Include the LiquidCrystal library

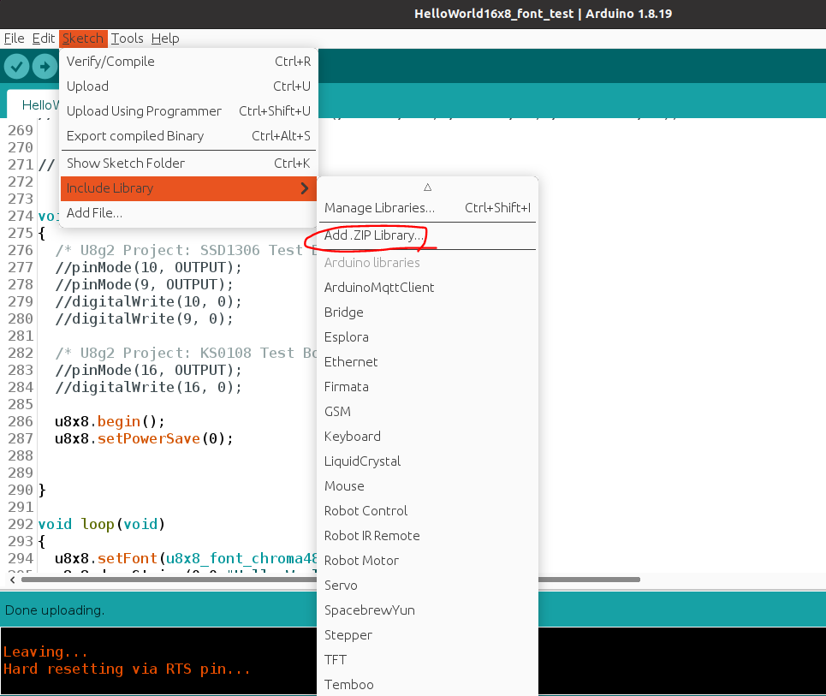coord(427,461)
